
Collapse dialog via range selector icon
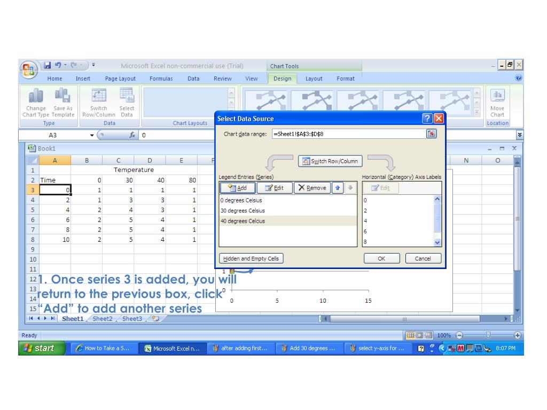click(x=432, y=134)
